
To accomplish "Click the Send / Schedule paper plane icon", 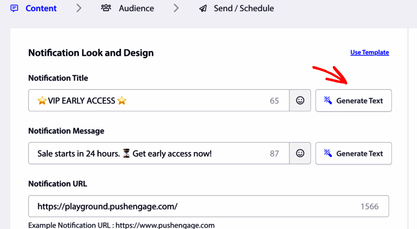I will (x=203, y=8).
